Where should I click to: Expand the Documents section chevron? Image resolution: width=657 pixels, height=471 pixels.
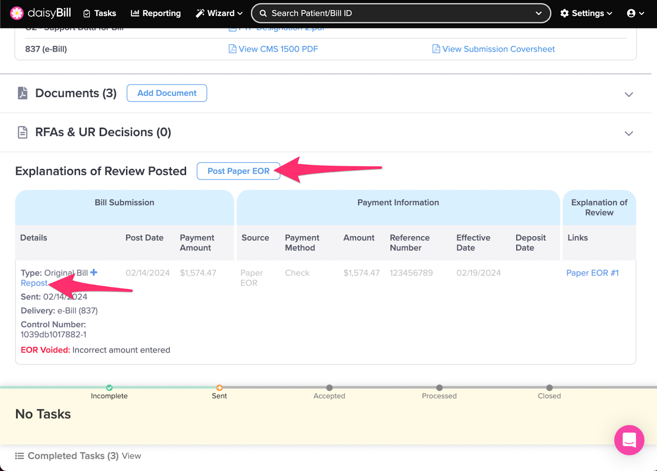(x=628, y=94)
